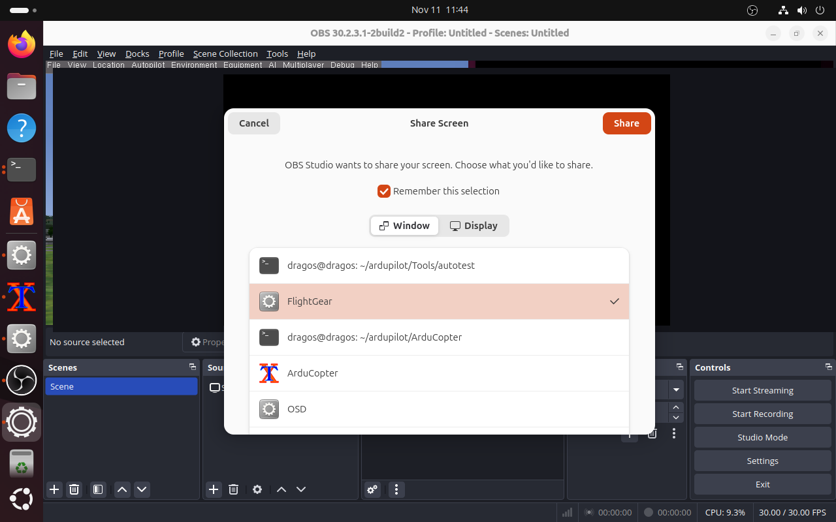Screen dimensions: 836x522
Task: Open OBS Settings button
Action: (762, 461)
